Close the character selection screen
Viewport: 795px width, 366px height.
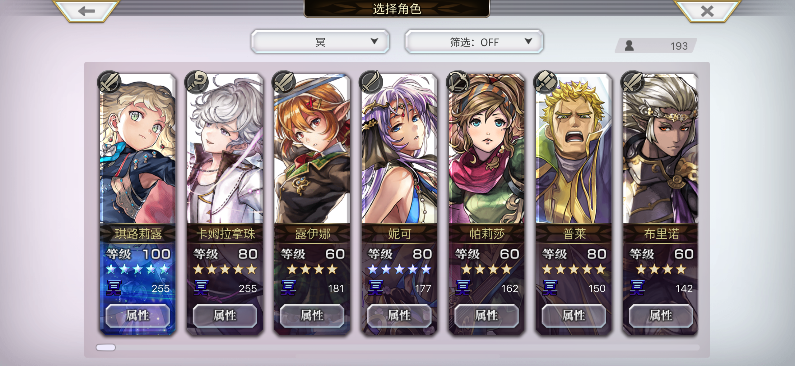click(x=707, y=11)
